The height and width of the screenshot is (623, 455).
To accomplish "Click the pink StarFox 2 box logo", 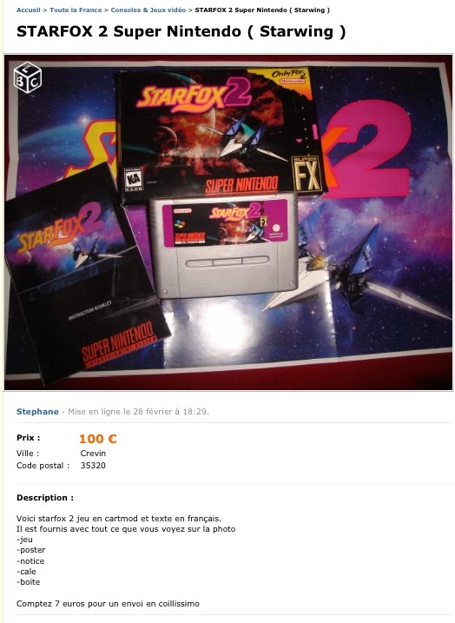I will coord(195,96).
